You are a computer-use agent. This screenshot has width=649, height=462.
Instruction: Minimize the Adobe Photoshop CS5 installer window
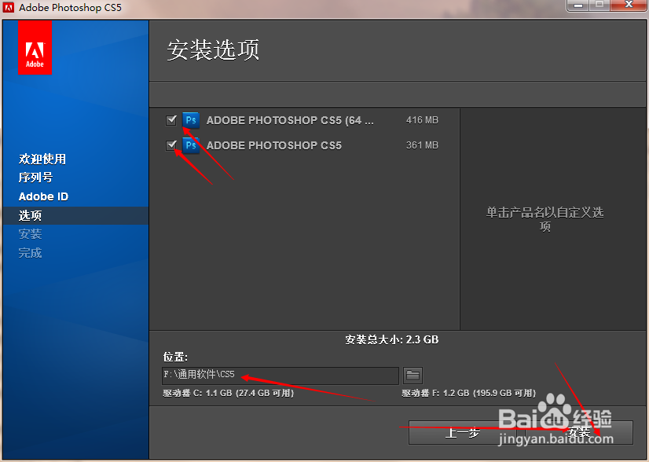pos(578,5)
